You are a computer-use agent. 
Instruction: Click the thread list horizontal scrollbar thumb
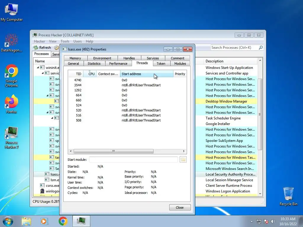coord(114,151)
